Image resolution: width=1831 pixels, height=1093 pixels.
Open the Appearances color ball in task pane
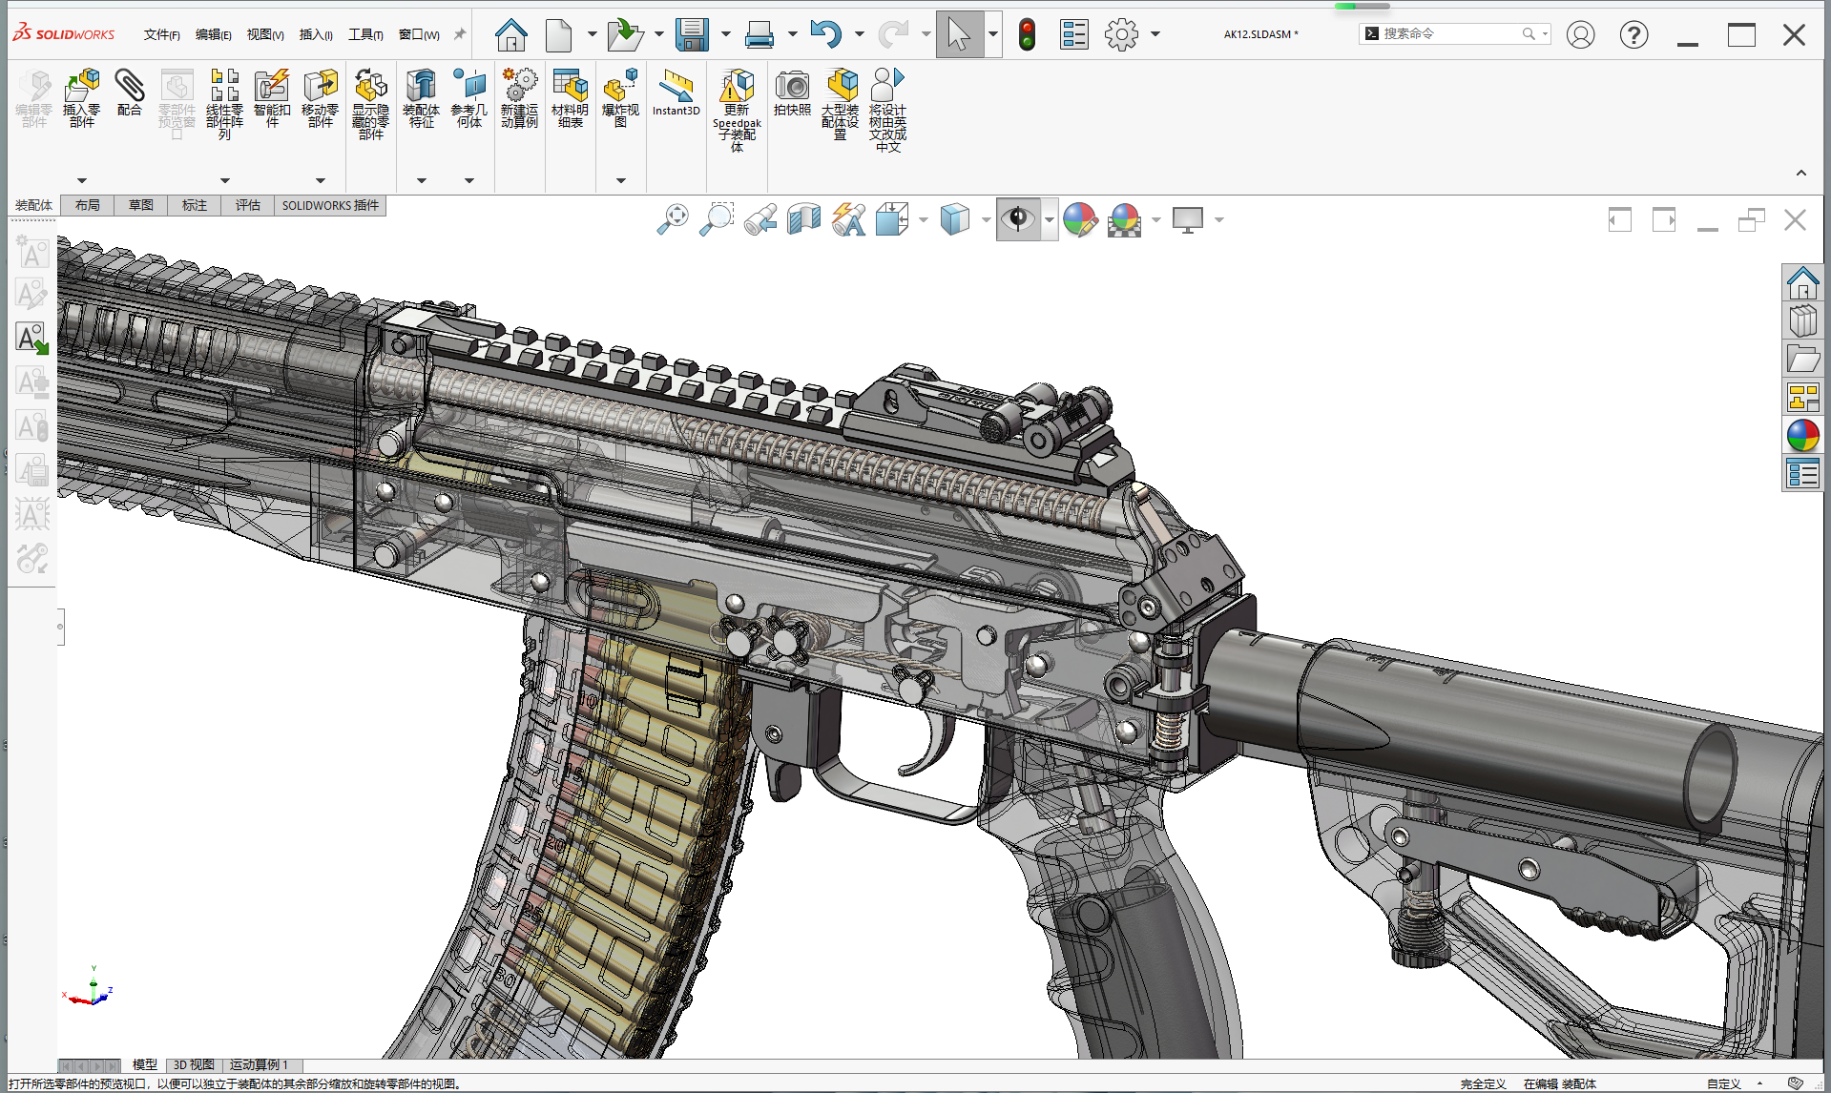(x=1802, y=435)
